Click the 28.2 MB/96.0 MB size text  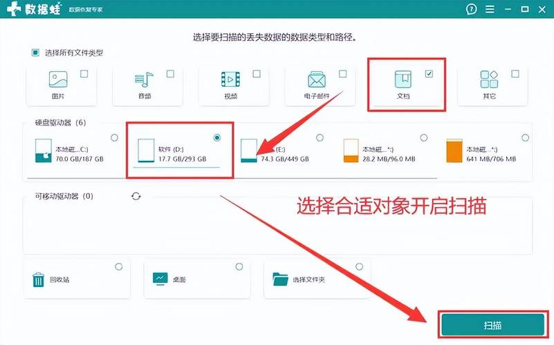(x=389, y=159)
